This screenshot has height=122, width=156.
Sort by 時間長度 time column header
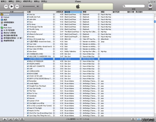tap(60, 12)
